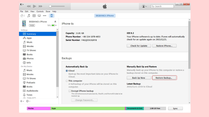Open the View menu
The height and width of the screenshot is (117, 209).
tap(32, 11)
